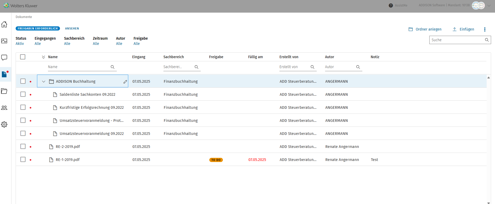Open the home icon in sidebar
Image resolution: width=495 pixels, height=204 pixels.
pos(4,24)
